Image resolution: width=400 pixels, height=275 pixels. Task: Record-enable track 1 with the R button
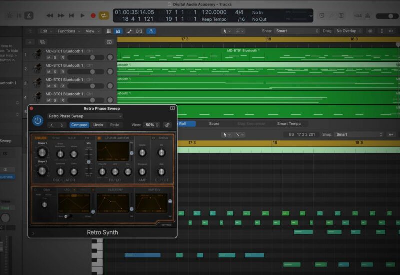tap(63, 58)
